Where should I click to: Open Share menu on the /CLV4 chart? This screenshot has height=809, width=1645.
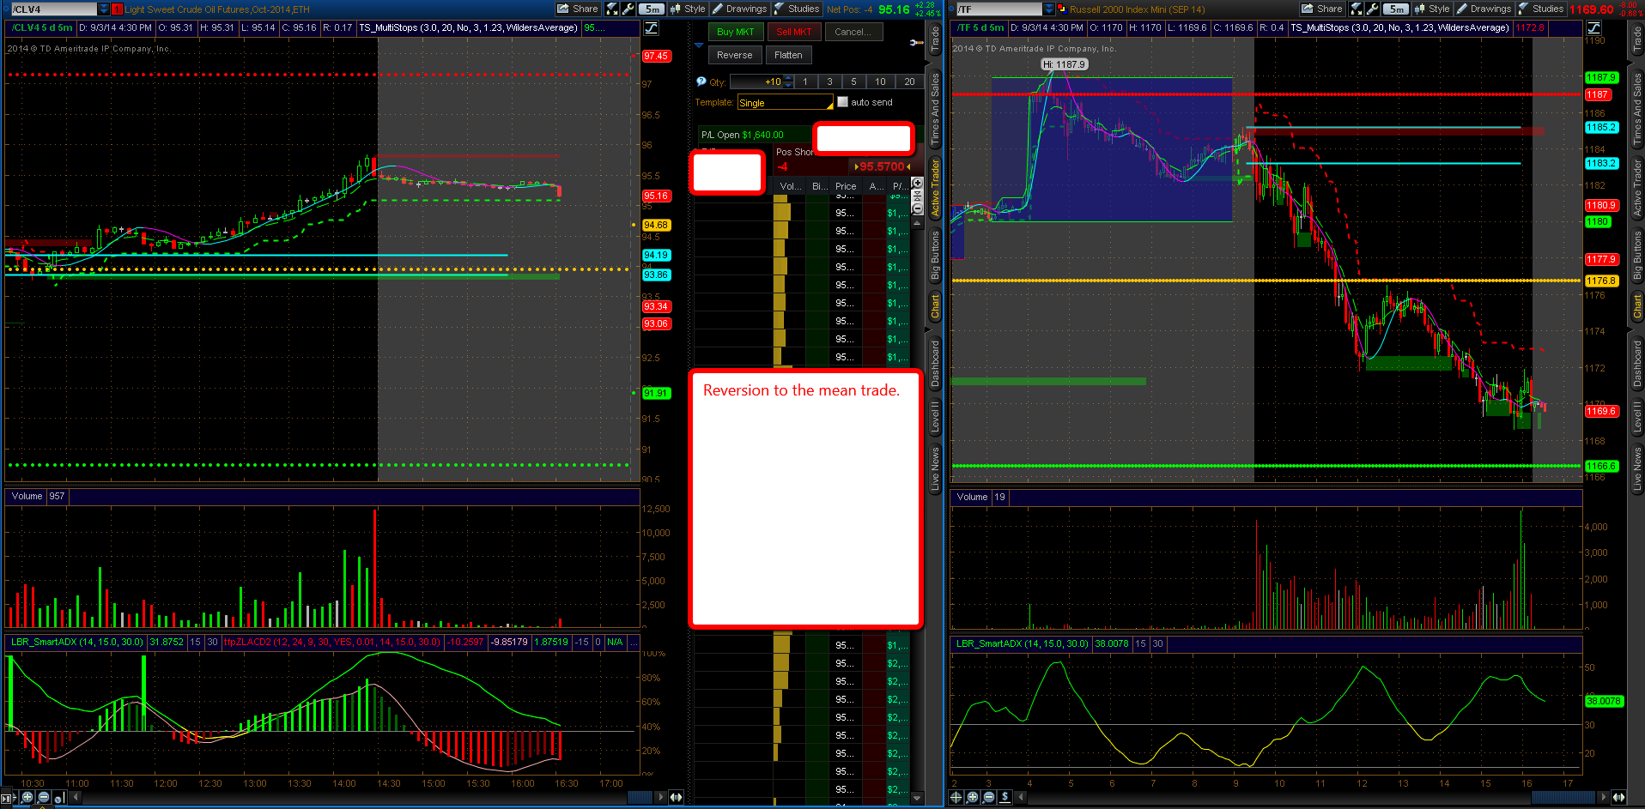(578, 9)
